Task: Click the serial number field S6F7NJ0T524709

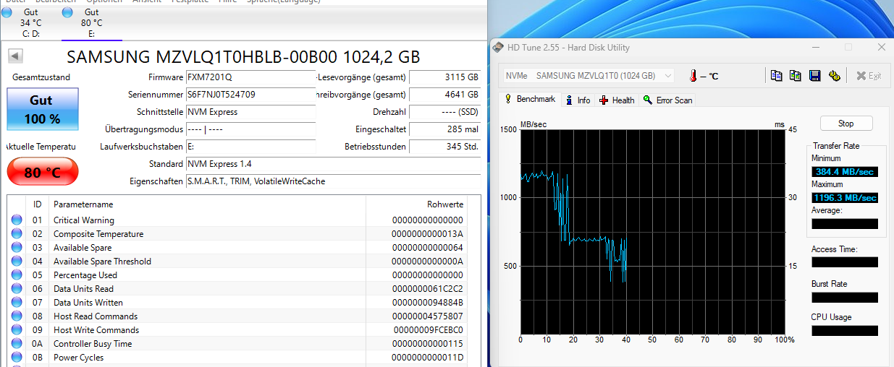Action: coord(250,95)
